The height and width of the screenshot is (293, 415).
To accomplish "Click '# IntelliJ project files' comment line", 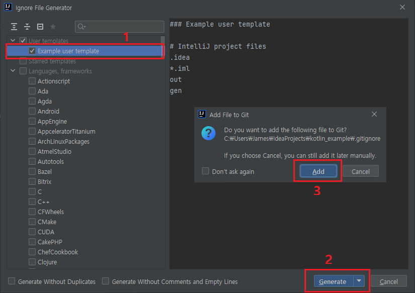I will [x=218, y=46].
